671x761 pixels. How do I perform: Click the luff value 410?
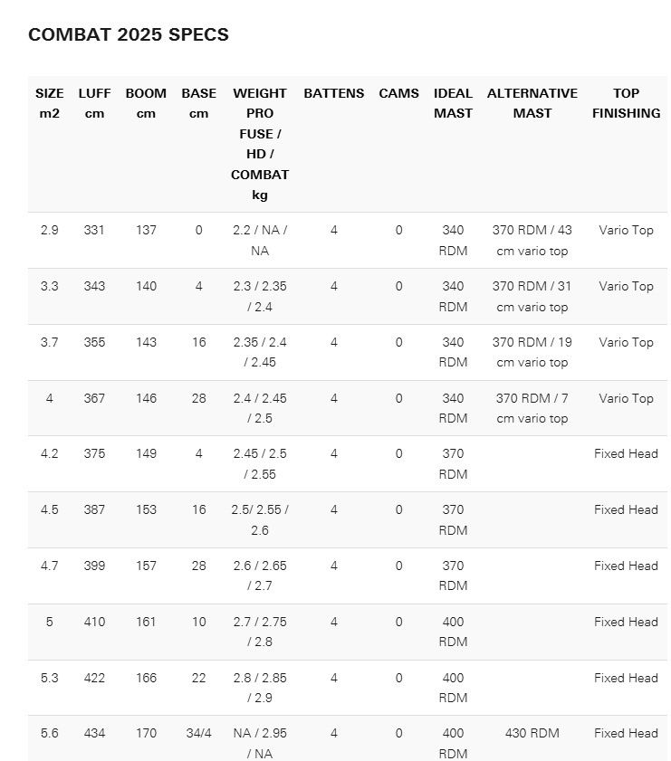(x=94, y=622)
